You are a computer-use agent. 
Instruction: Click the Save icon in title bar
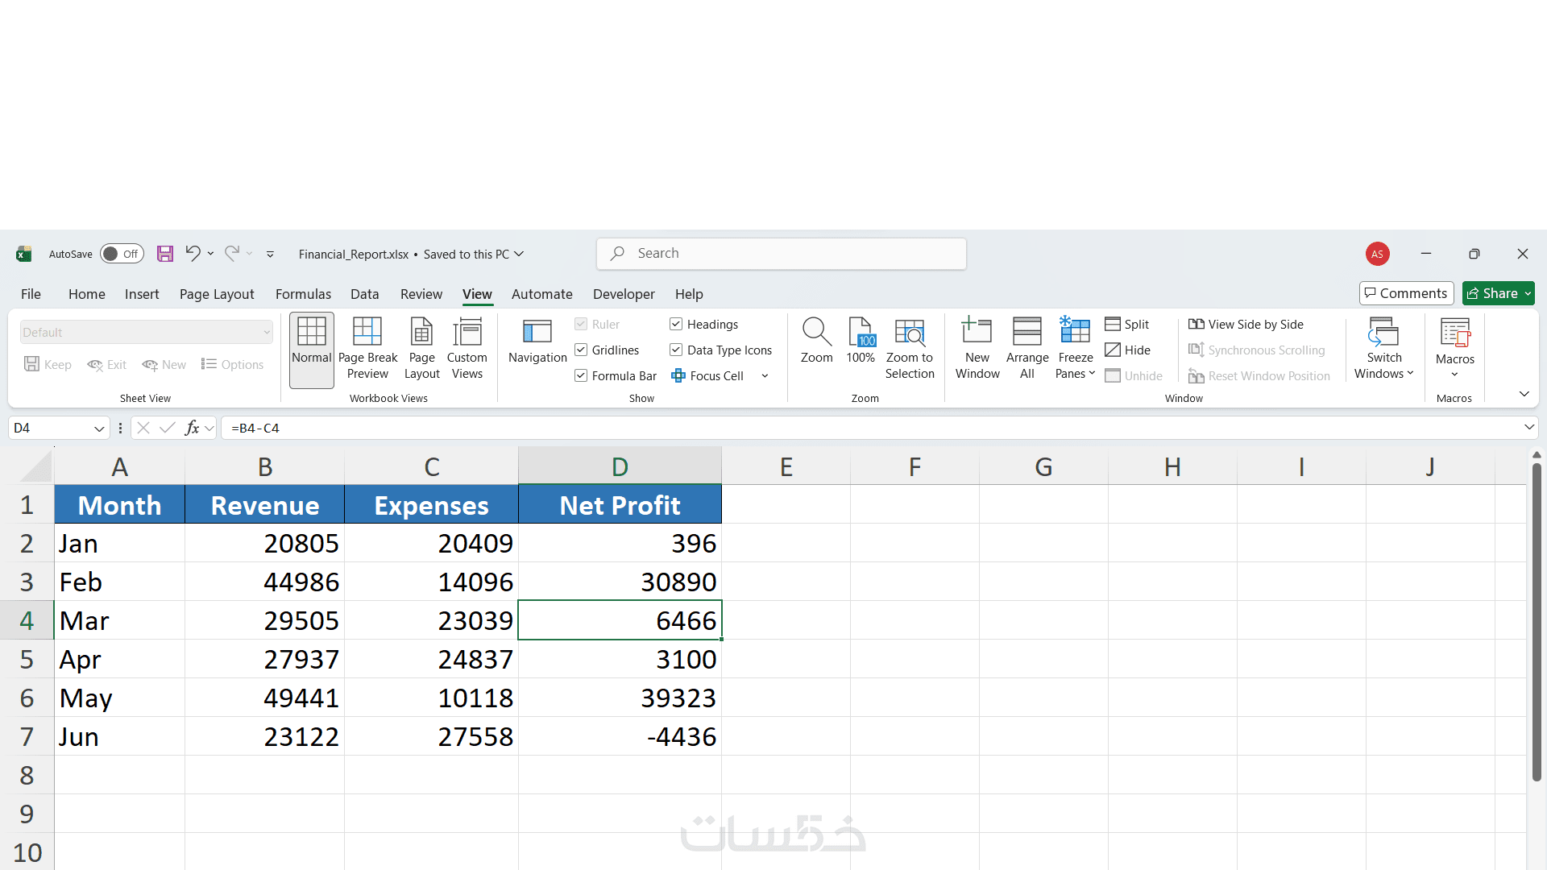click(165, 254)
